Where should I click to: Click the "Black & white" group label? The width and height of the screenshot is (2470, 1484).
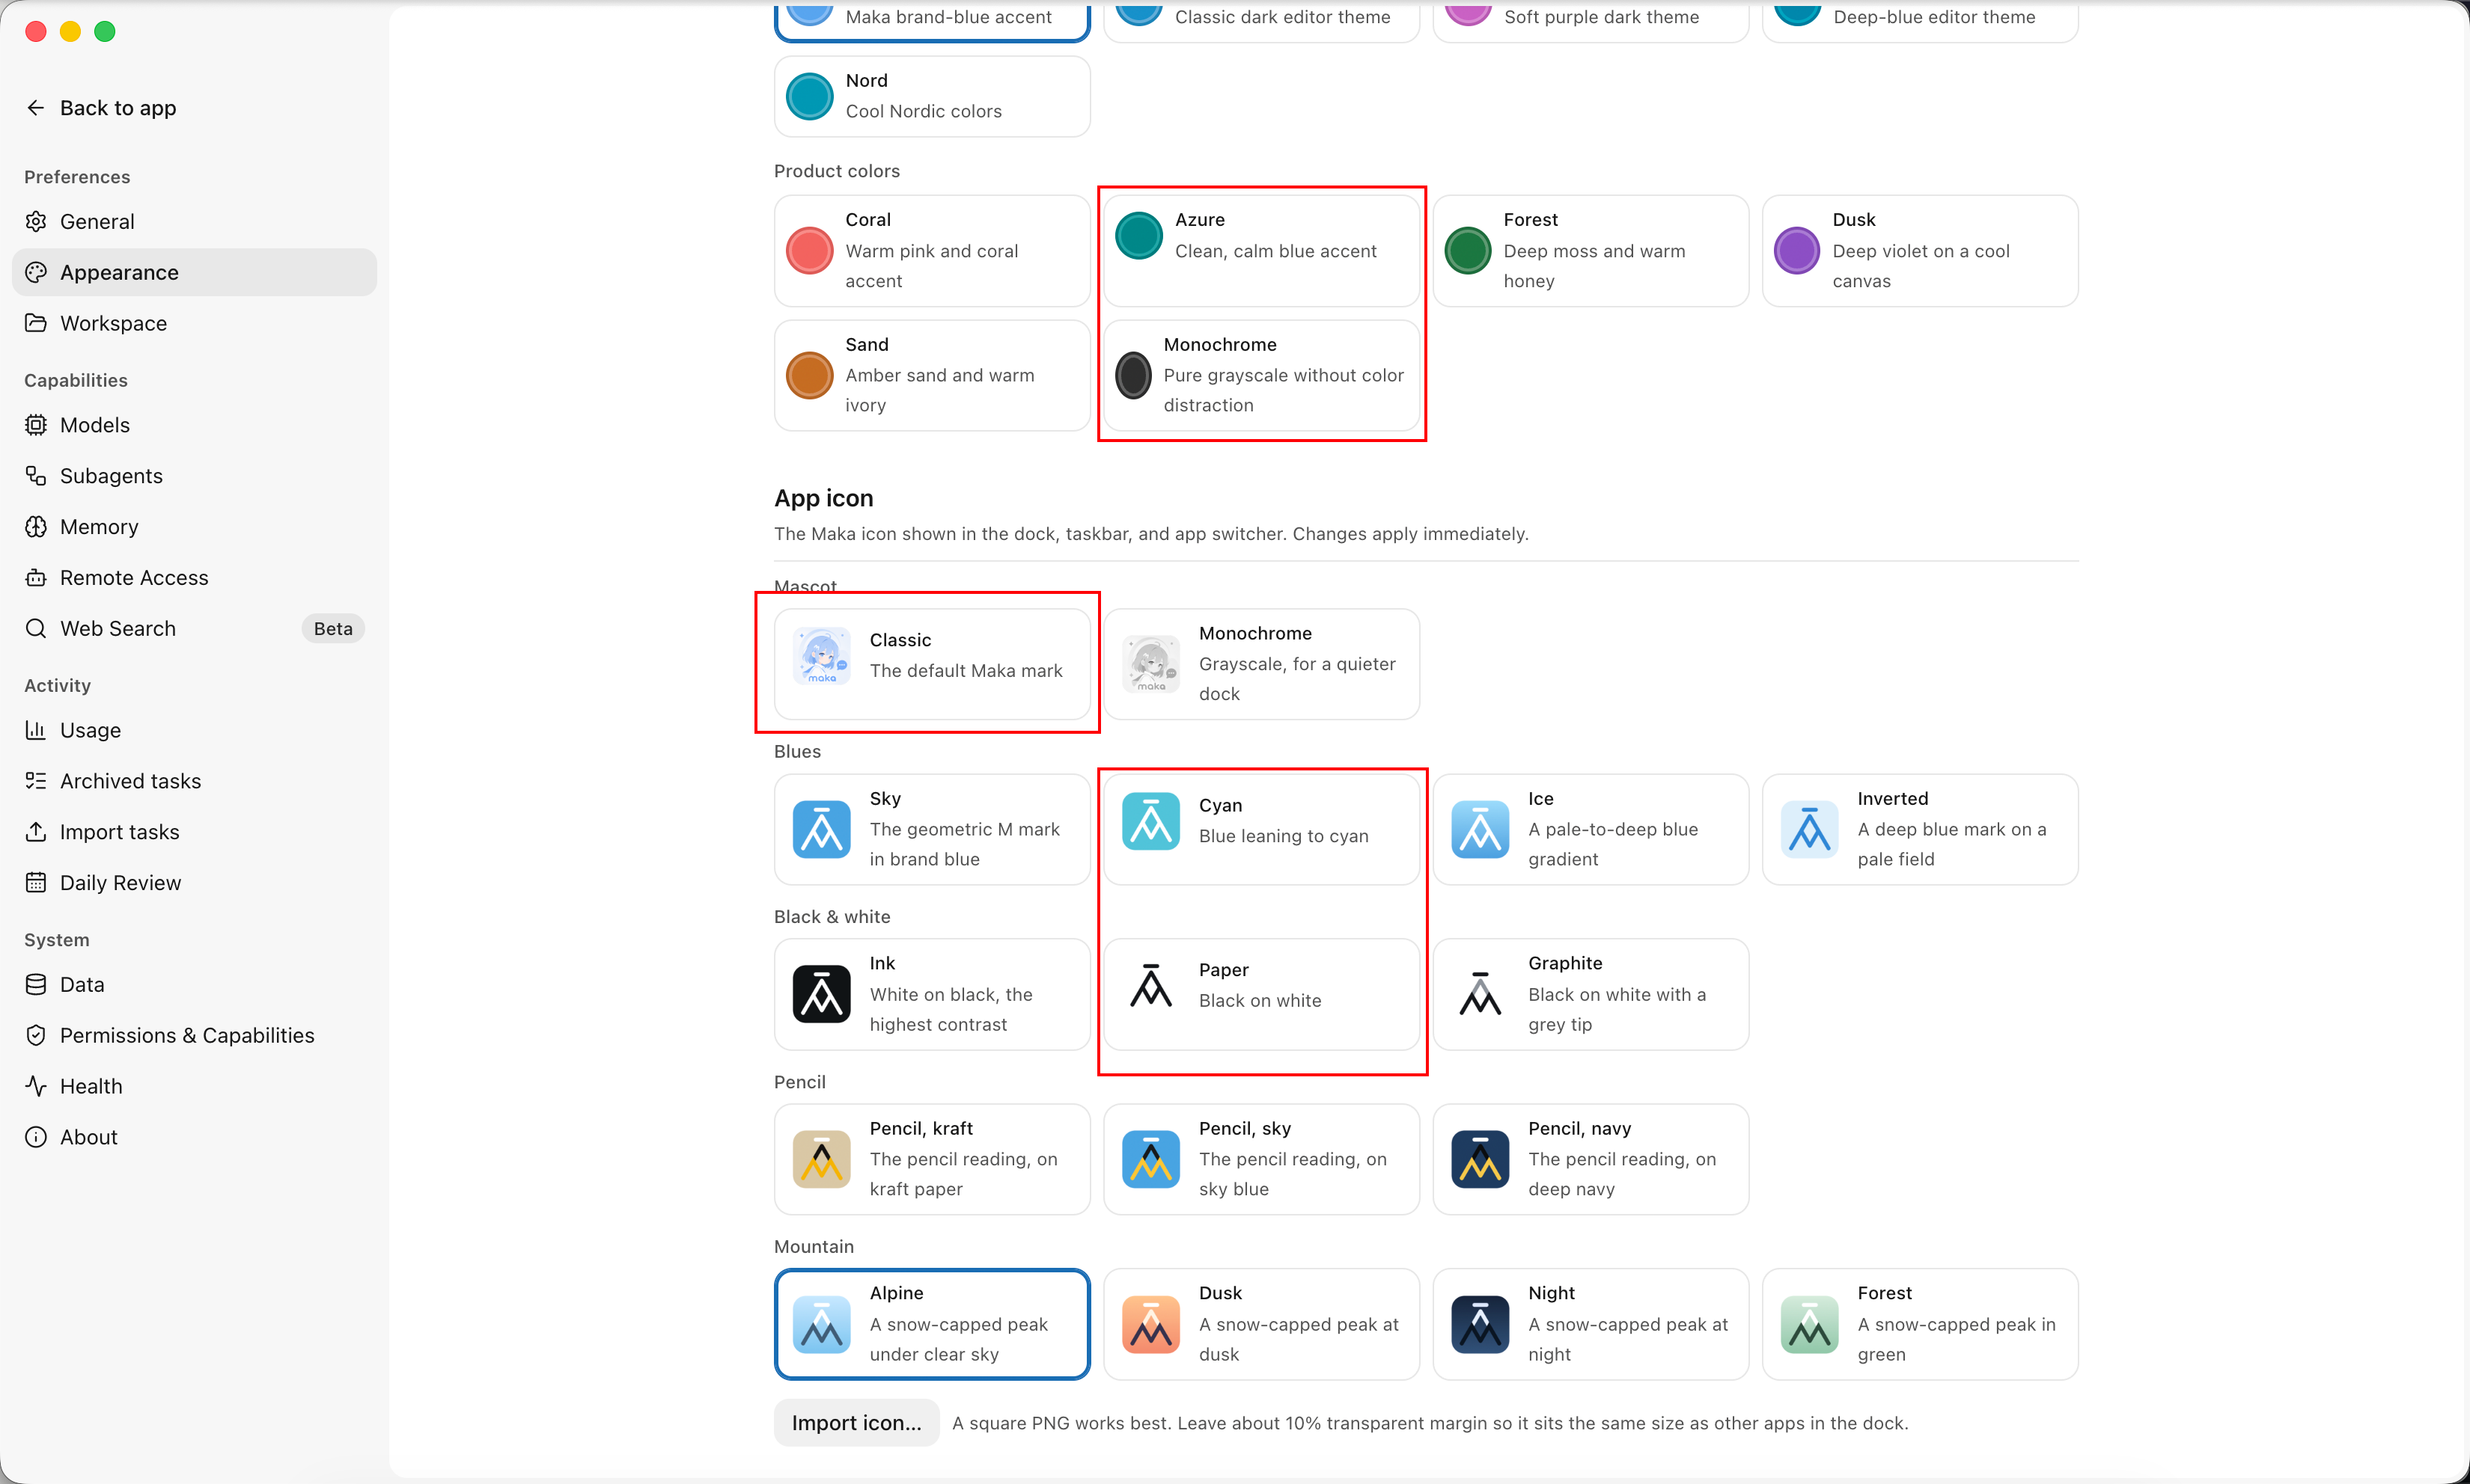(x=832, y=917)
